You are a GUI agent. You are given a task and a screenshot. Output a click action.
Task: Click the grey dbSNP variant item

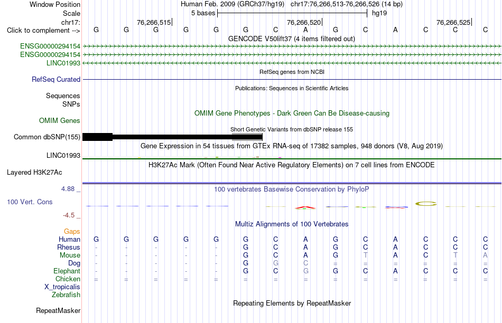coord(247,137)
